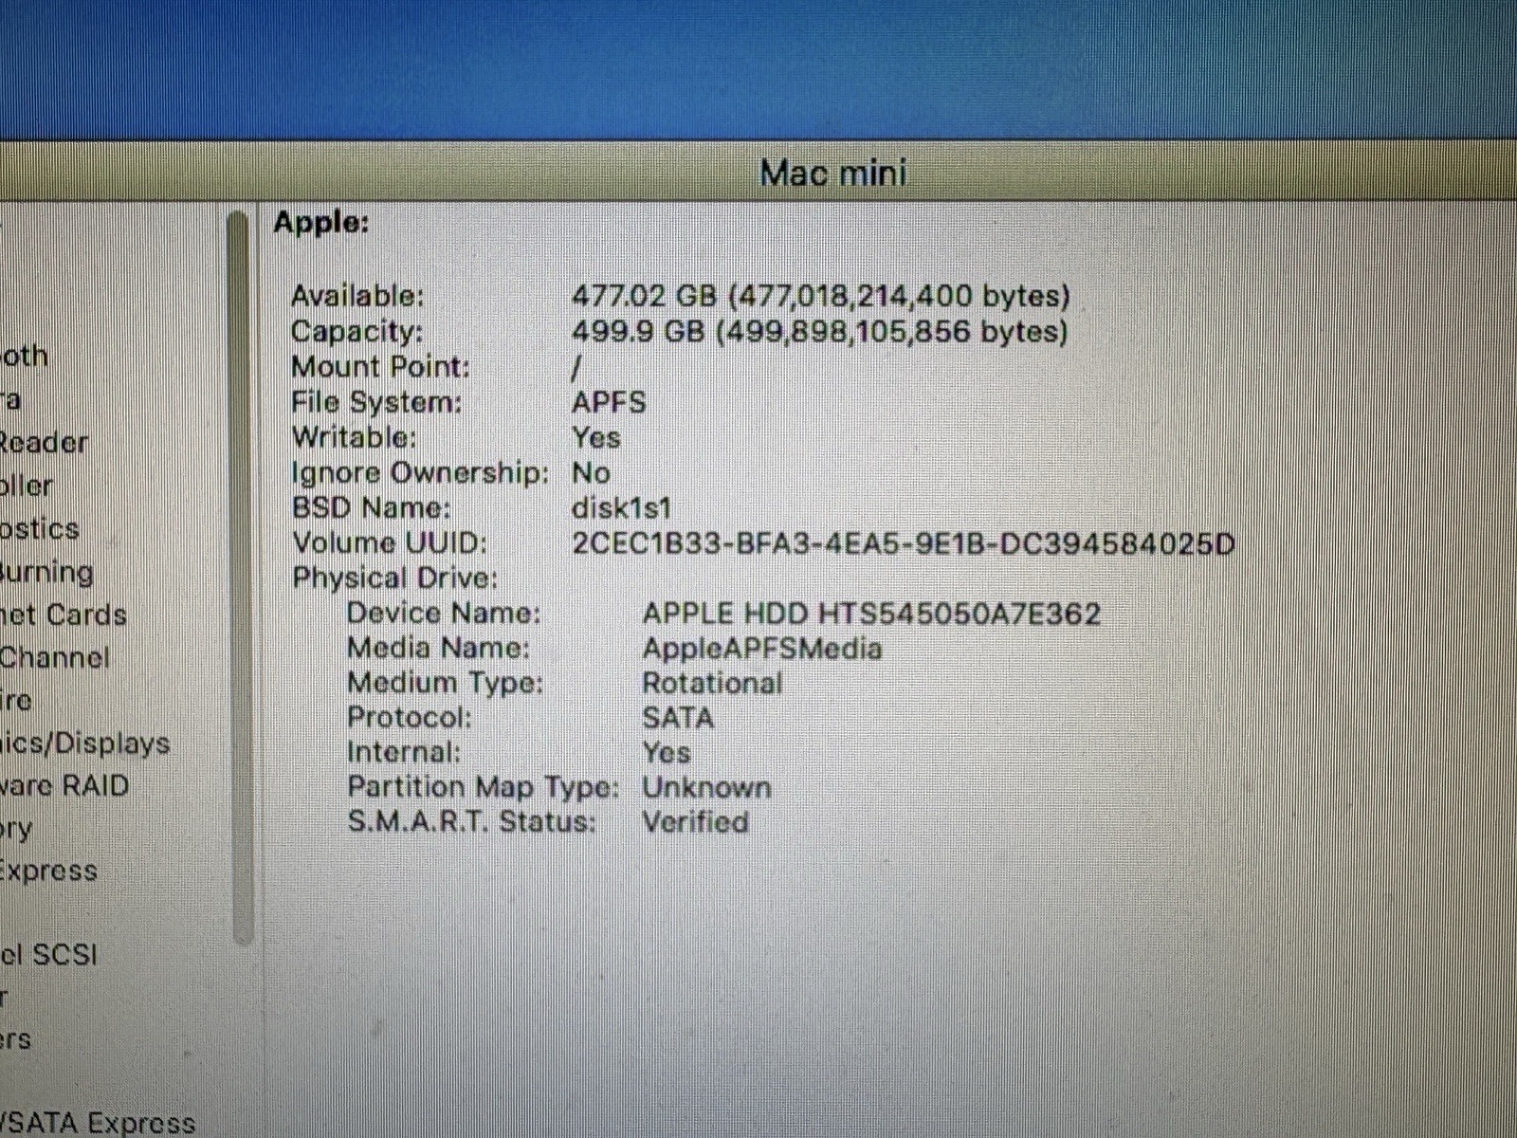Select the 'APFS' file system value
This screenshot has width=1517, height=1138.
[609, 402]
